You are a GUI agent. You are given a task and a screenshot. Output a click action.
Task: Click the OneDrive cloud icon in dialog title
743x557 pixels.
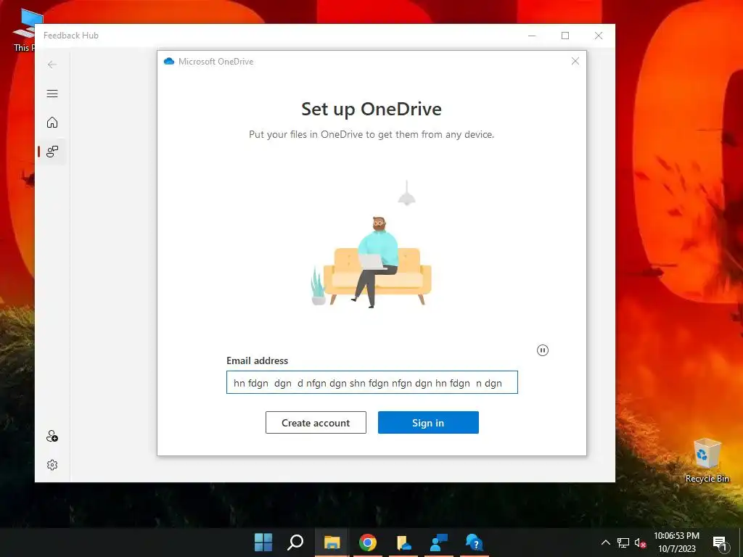coord(168,61)
